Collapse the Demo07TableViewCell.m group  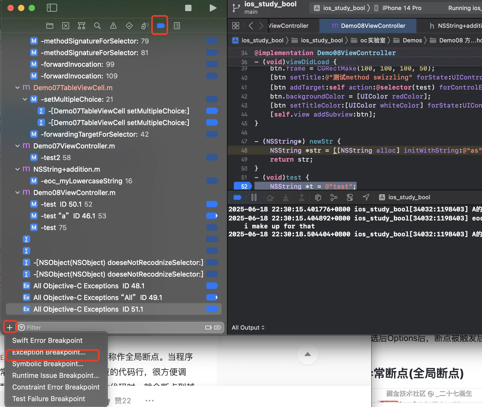click(x=17, y=88)
